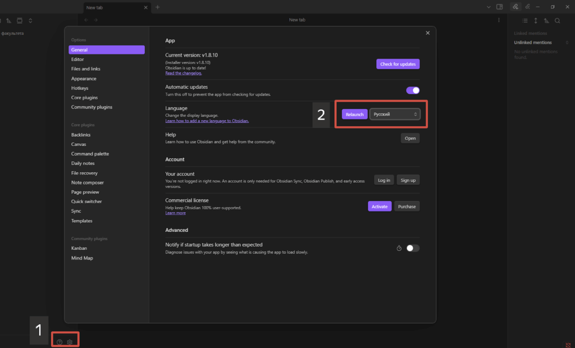Image resolution: width=575 pixels, height=348 pixels.
Task: Disable the Automatic updates toggle
Action: click(413, 90)
